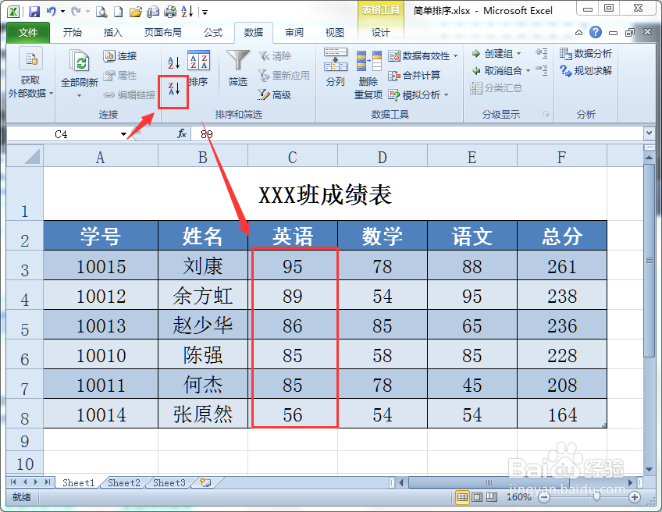Click the hide detail icon in 分级显示 group

(x=541, y=70)
